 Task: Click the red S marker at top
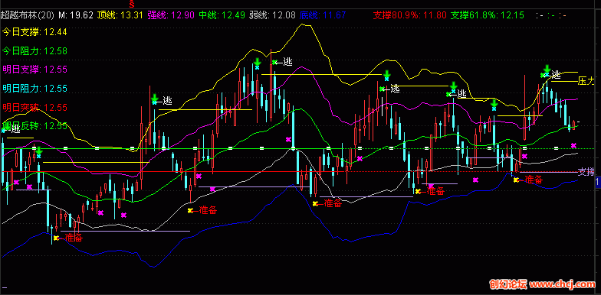coord(132,5)
